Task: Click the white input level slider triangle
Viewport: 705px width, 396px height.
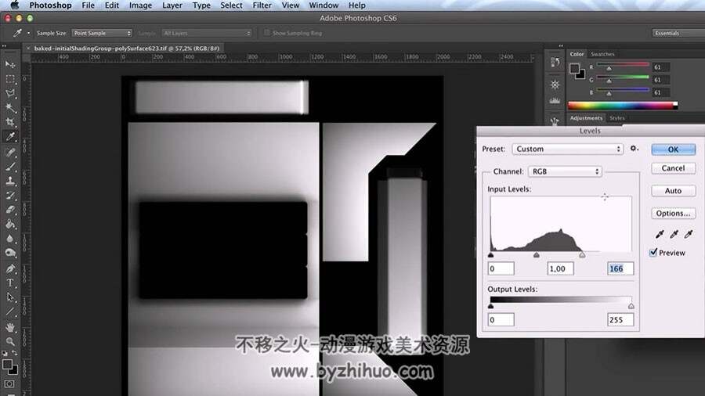Action: click(x=582, y=255)
